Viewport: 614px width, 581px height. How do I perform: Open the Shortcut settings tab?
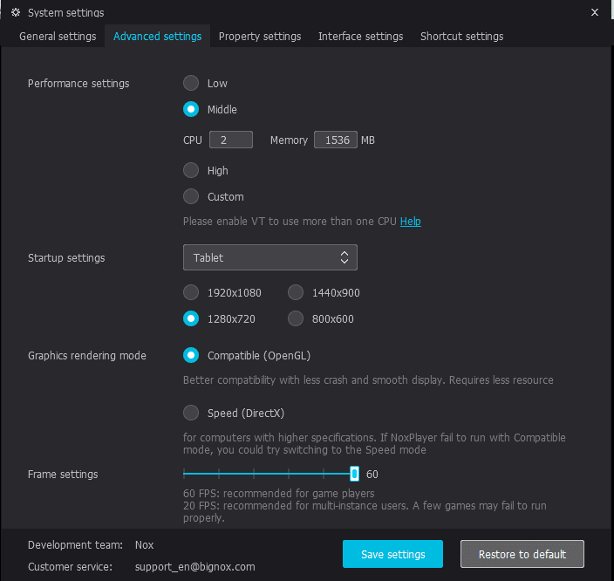point(461,37)
